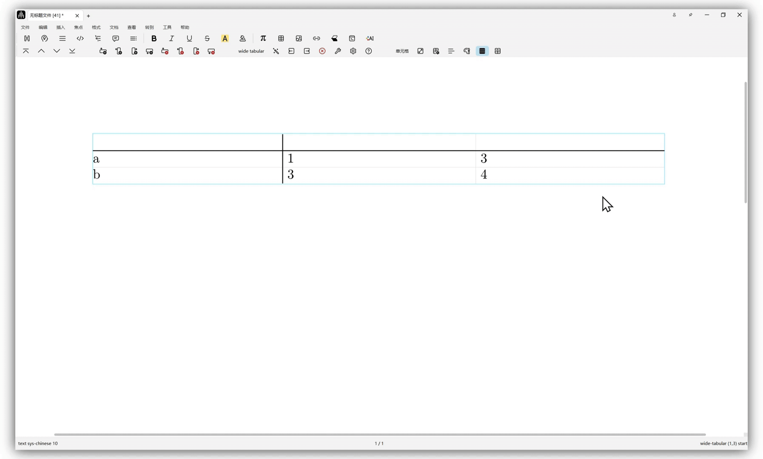Click the red circled X remove icon
Image resolution: width=763 pixels, height=459 pixels.
coord(322,51)
